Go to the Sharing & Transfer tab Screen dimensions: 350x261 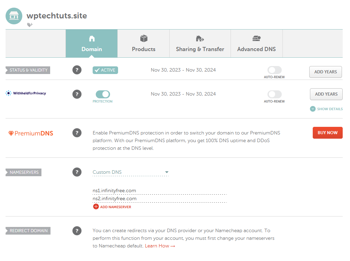(x=200, y=43)
